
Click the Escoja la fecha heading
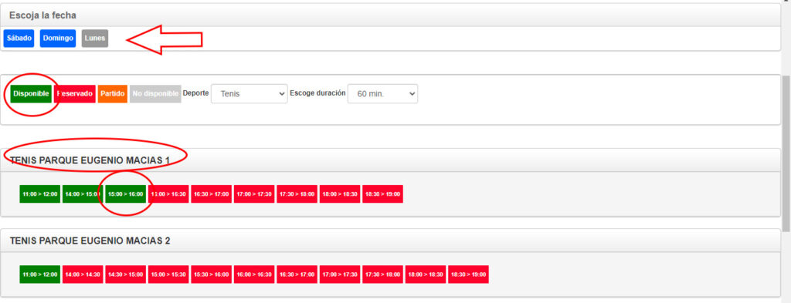(x=43, y=15)
